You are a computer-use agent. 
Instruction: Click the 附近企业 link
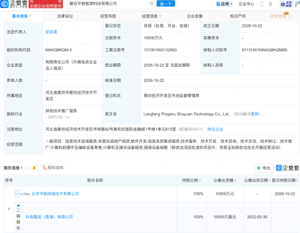(x=215, y=129)
